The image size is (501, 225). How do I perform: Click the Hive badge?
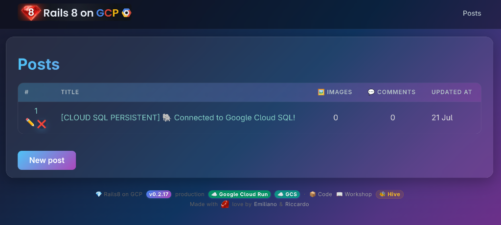[x=389, y=194]
